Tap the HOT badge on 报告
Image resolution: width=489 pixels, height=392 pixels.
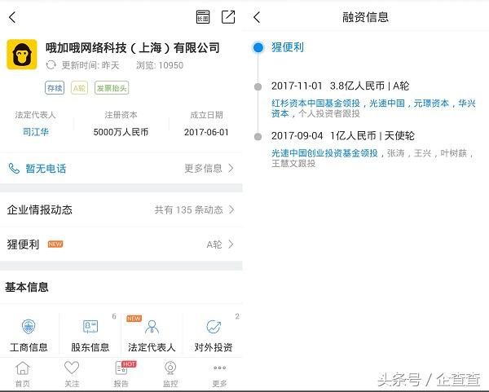pos(129,364)
